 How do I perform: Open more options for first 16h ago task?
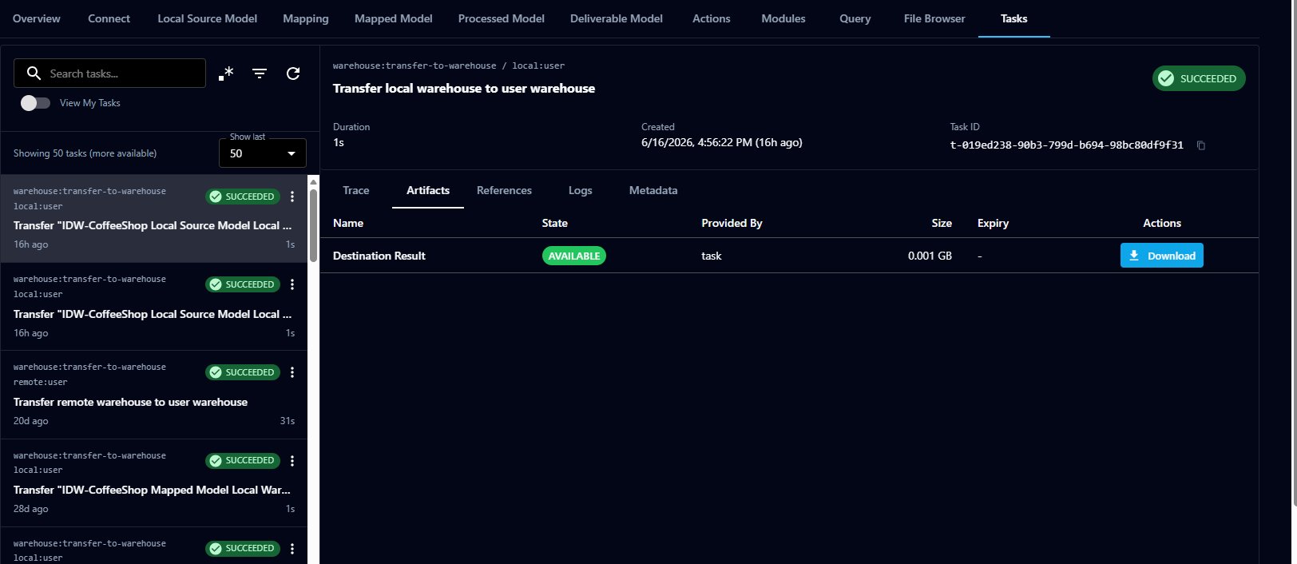tap(292, 197)
